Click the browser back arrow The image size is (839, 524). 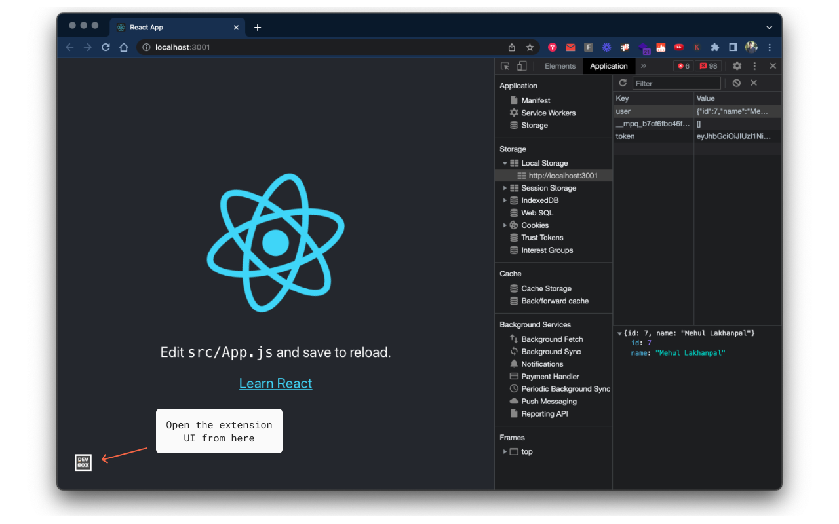click(69, 47)
